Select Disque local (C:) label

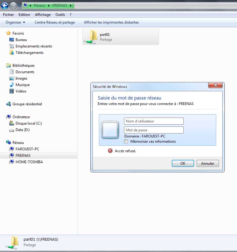tap(28, 123)
